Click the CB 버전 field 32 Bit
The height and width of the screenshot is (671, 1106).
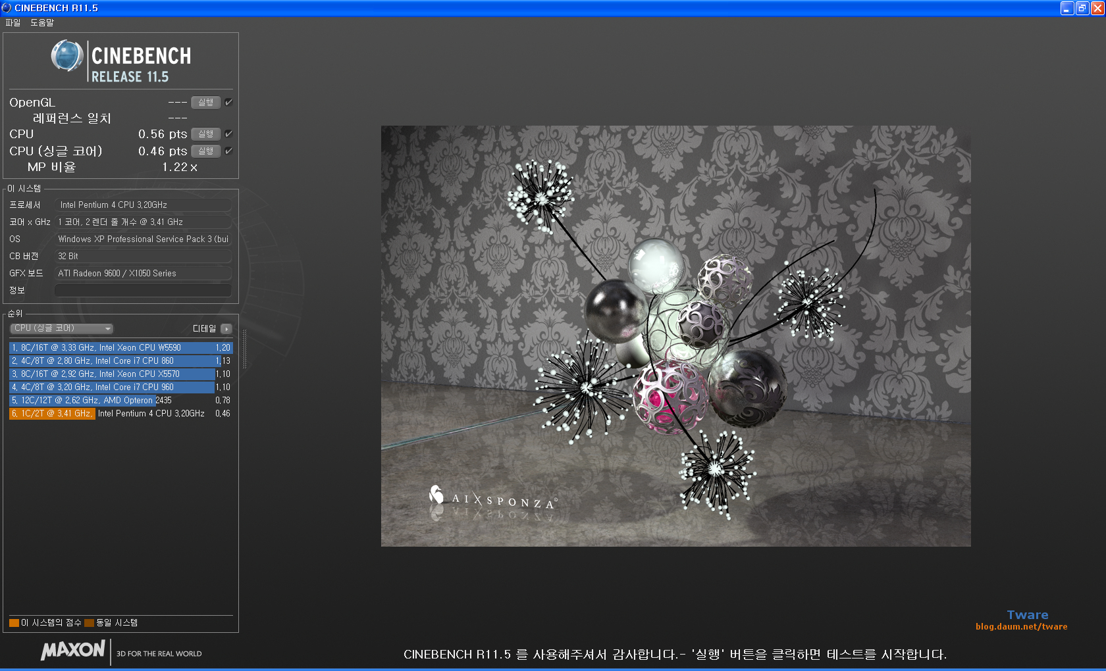pyautogui.click(x=143, y=256)
